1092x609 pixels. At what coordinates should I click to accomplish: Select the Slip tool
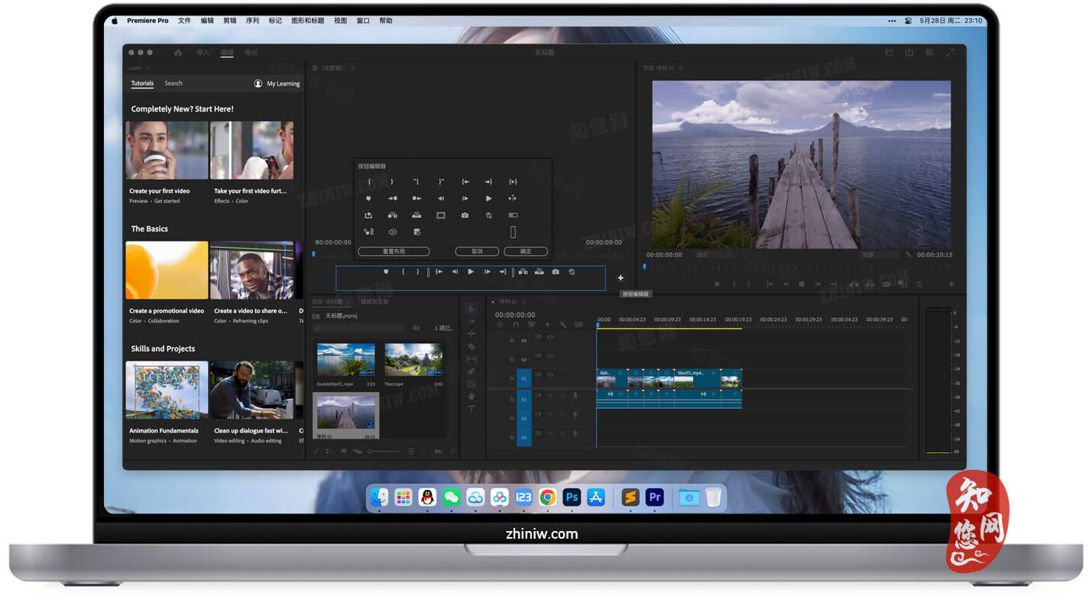point(471,358)
